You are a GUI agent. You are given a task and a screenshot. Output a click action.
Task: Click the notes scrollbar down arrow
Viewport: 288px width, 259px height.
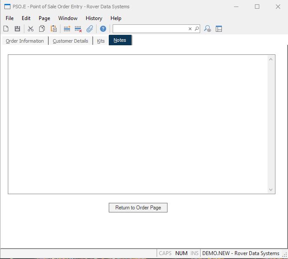[271, 190]
